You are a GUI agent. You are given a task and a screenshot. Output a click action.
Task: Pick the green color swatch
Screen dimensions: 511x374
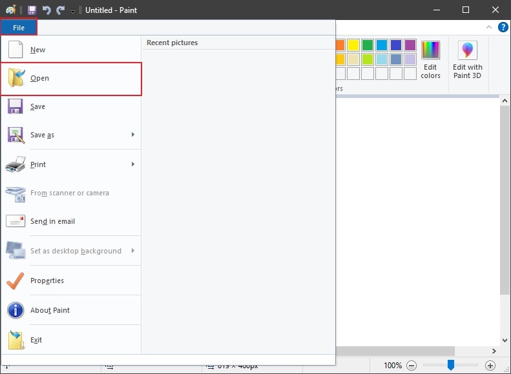pyautogui.click(x=368, y=45)
